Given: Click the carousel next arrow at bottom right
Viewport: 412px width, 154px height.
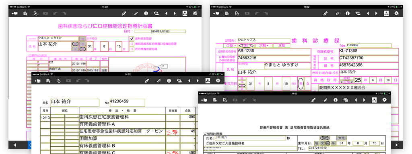Looking at the screenshot, I should pos(397,145).
